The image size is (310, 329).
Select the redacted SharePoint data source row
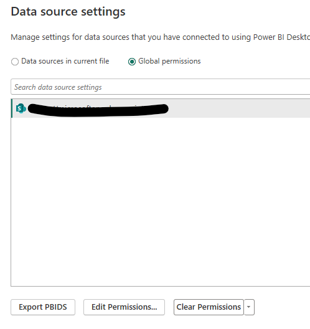(161, 108)
